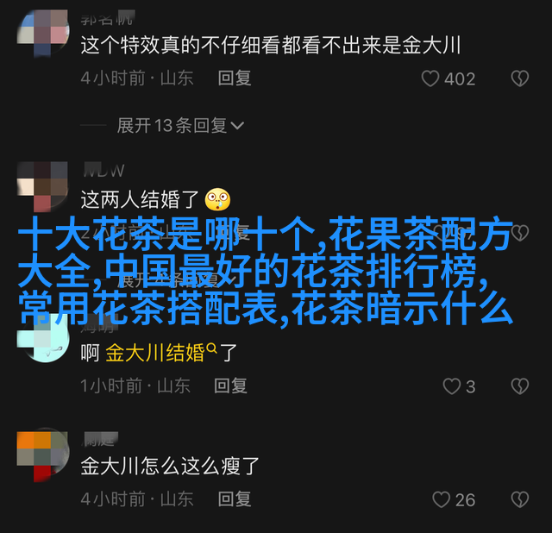Like the 金大川怎么这么瘦了 comment
The height and width of the screenshot is (533, 552).
441,499
